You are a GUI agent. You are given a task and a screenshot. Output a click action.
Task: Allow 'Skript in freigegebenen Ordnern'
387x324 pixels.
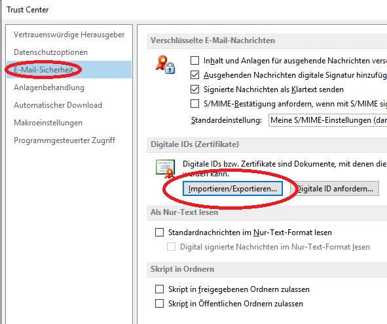pos(159,289)
